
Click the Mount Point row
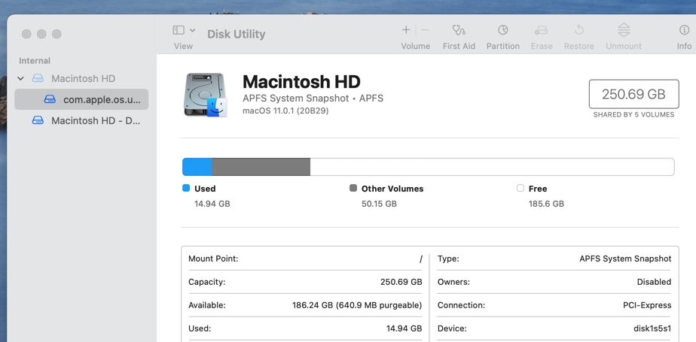pos(305,259)
